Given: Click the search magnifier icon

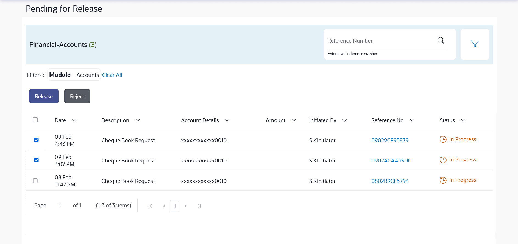Looking at the screenshot, I should (x=441, y=40).
